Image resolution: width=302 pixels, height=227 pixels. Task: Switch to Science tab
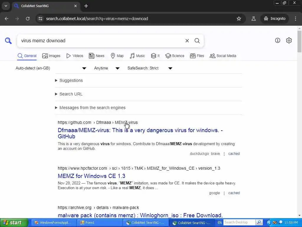coord(175,56)
